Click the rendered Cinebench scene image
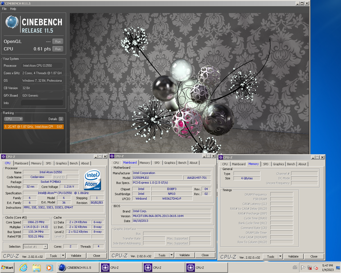 190,83
